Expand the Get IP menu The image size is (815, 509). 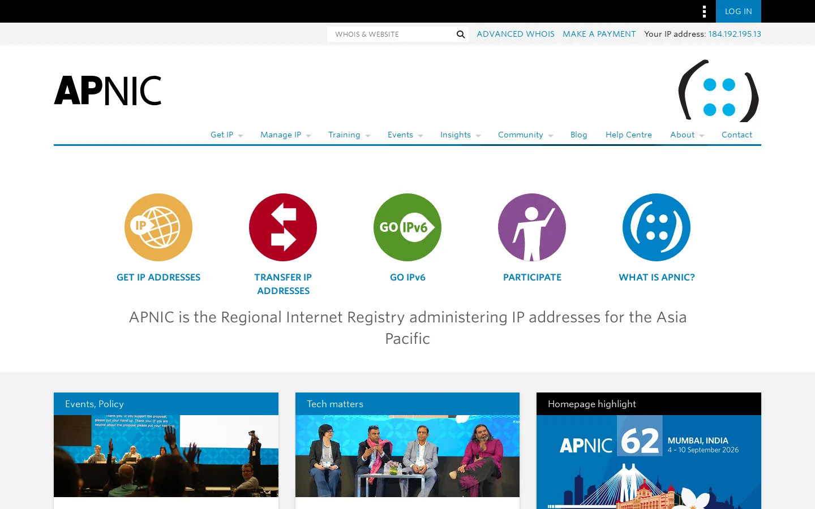pyautogui.click(x=226, y=135)
